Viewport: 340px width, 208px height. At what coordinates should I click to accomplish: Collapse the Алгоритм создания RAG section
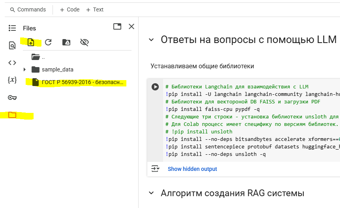click(150, 193)
